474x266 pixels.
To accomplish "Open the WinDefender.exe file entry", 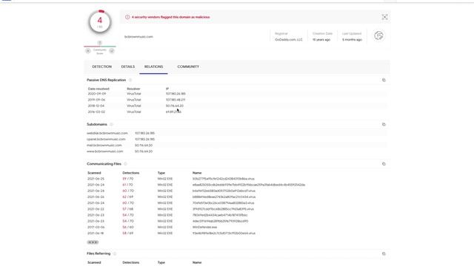I will tap(204, 227).
